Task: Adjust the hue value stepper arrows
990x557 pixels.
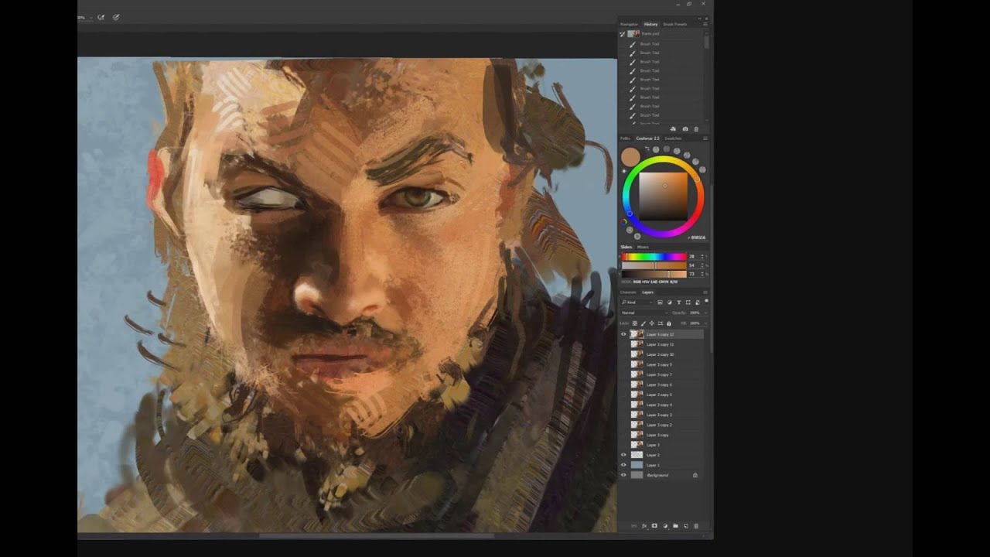Action: point(702,256)
